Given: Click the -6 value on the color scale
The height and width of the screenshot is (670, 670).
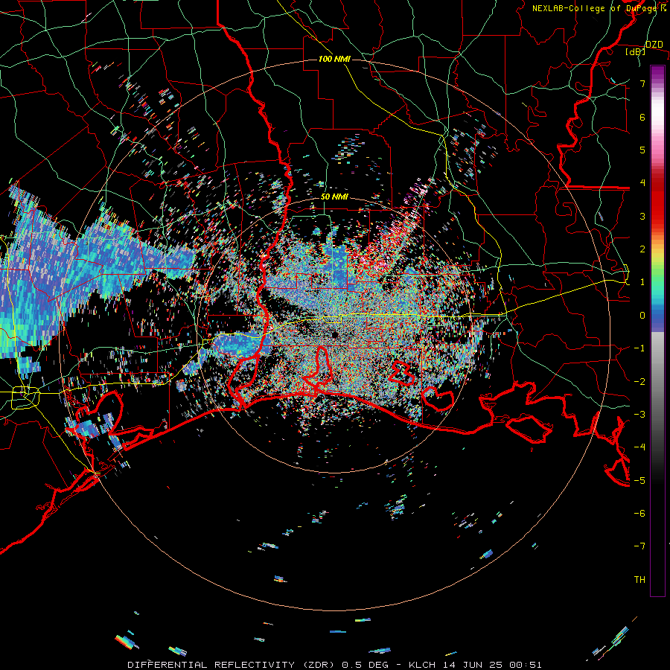Looking at the screenshot, I should [639, 514].
